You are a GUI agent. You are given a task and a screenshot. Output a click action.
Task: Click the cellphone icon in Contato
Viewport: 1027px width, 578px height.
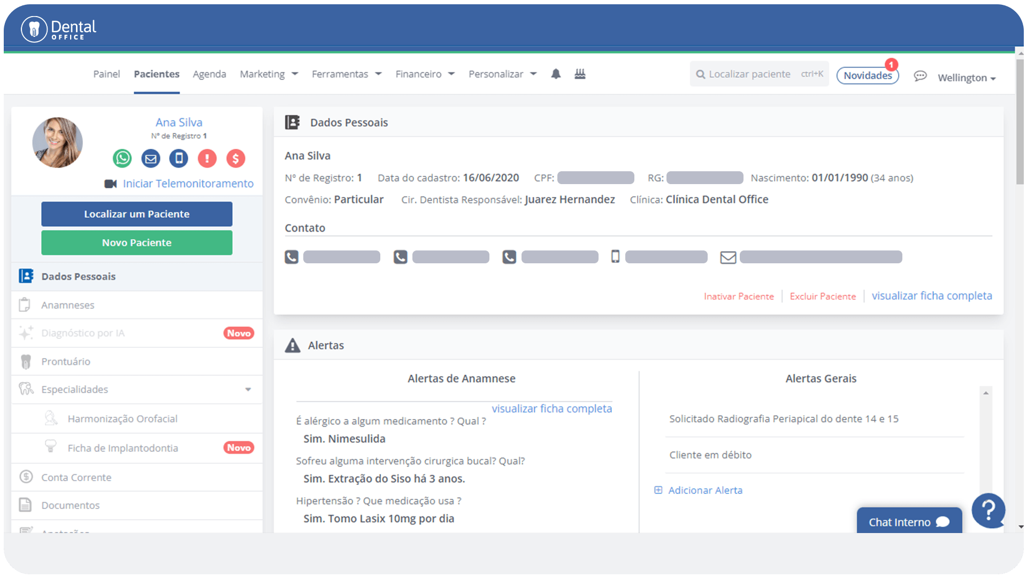pos(615,257)
